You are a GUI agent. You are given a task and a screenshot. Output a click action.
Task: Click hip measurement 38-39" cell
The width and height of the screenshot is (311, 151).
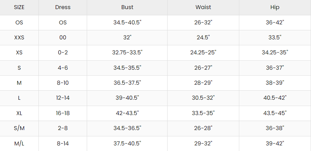click(x=275, y=83)
